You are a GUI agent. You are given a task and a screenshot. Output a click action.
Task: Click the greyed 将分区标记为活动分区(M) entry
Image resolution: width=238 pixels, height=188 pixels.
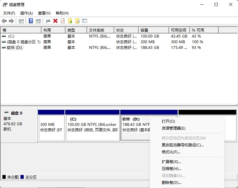pos(184,138)
